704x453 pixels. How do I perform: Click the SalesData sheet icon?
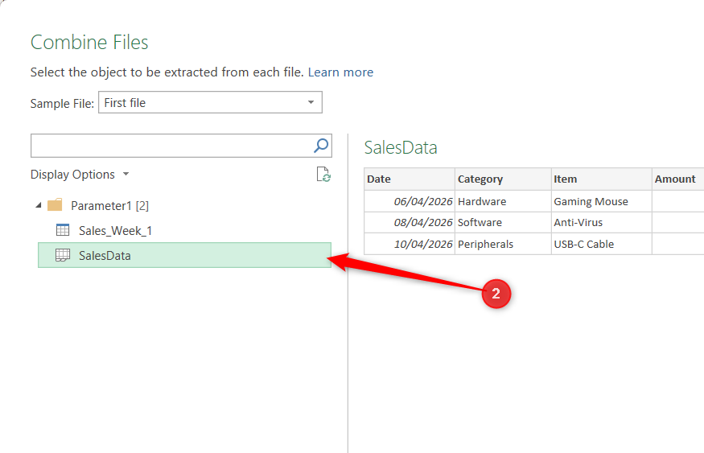click(x=63, y=255)
